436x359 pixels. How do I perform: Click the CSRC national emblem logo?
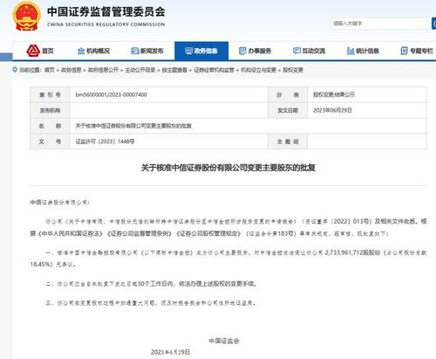26,17
